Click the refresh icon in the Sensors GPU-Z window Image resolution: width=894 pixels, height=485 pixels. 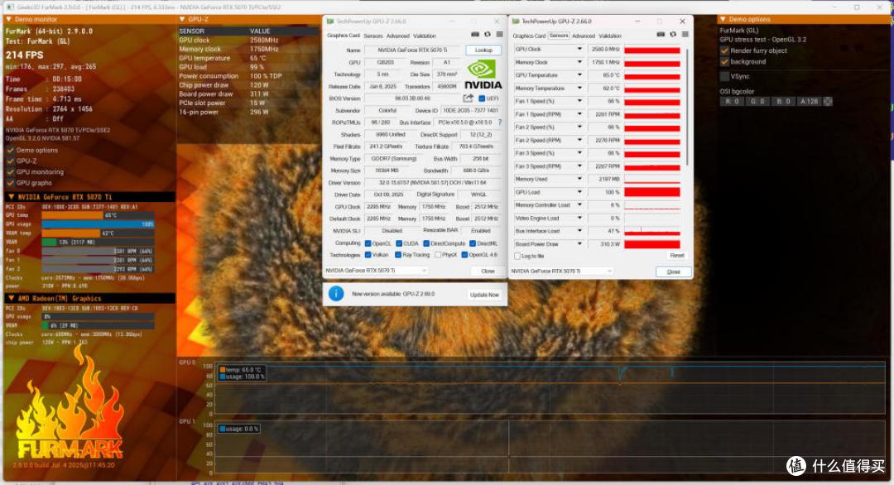[673, 35]
